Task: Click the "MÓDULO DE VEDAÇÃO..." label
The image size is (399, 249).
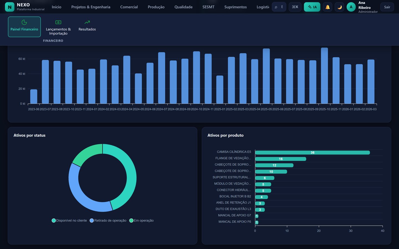Action: click(x=232, y=184)
